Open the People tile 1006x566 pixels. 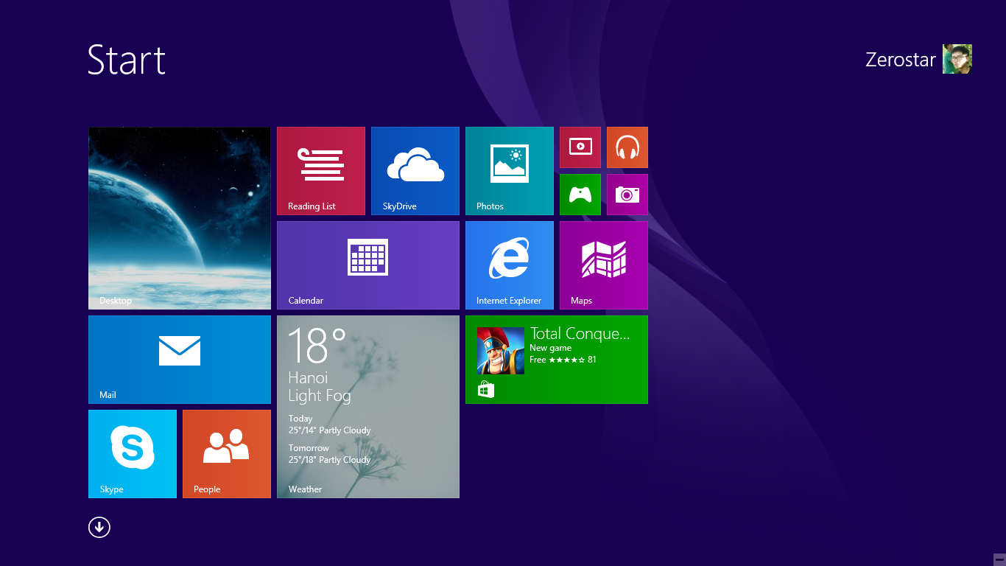(x=227, y=454)
